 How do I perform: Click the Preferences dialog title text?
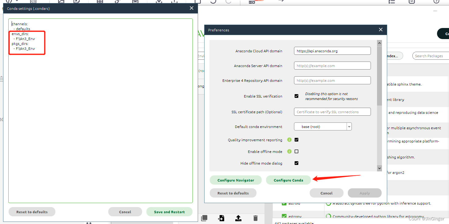click(219, 30)
